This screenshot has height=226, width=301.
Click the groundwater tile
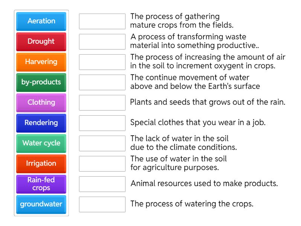coord(41,204)
